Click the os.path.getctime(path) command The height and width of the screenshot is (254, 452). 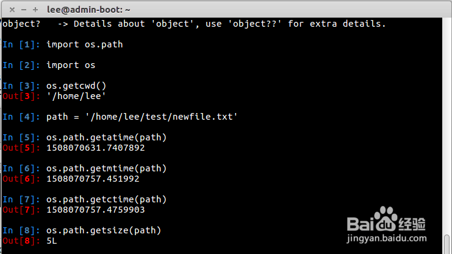(106, 199)
